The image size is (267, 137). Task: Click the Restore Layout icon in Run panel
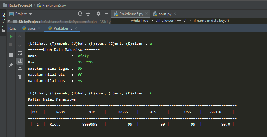click(11, 55)
